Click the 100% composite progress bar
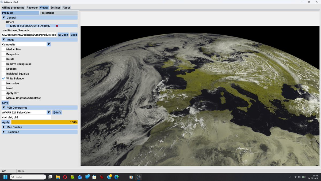This screenshot has height=181, width=321. [44, 122]
